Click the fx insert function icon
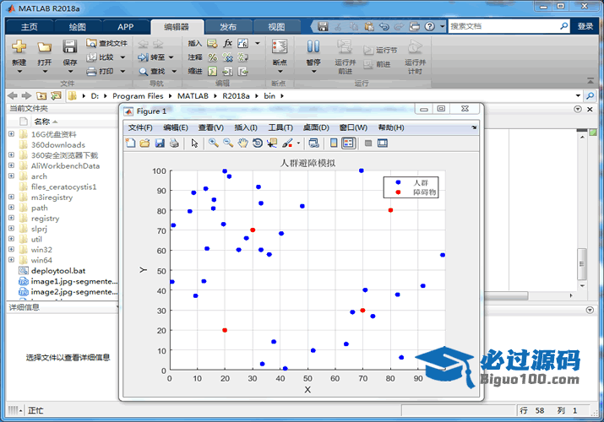 click(227, 43)
